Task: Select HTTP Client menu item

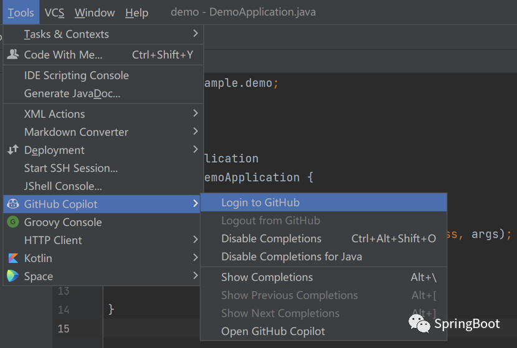Action: [x=102, y=240]
